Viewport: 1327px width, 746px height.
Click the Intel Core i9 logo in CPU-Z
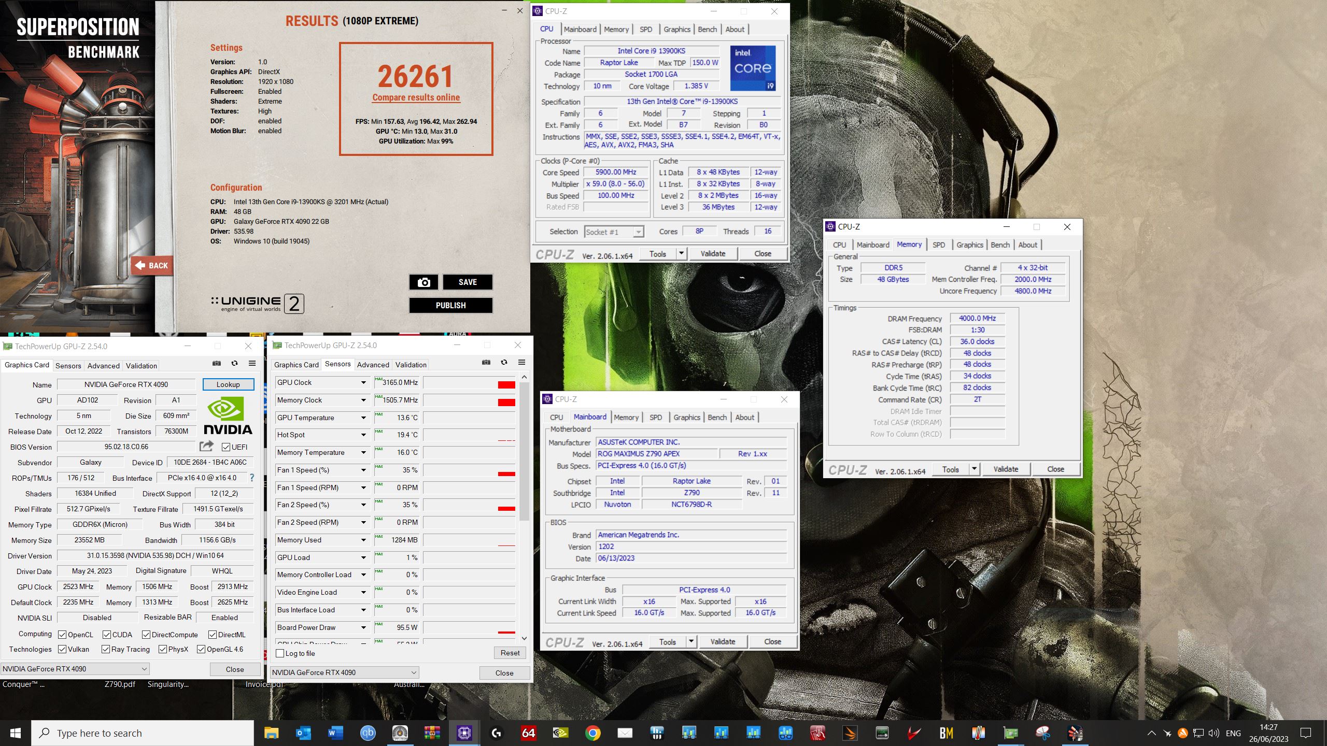753,68
